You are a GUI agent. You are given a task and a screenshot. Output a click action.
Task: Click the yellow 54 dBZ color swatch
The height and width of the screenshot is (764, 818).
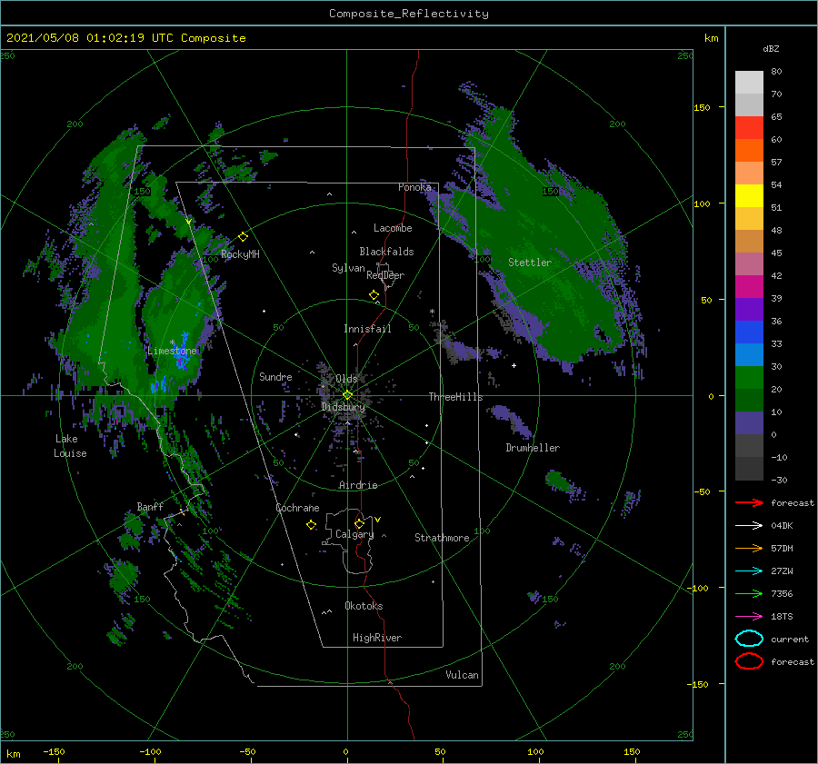point(749,196)
